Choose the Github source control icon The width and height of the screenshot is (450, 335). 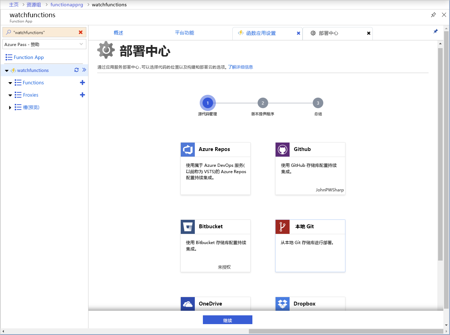(x=283, y=150)
